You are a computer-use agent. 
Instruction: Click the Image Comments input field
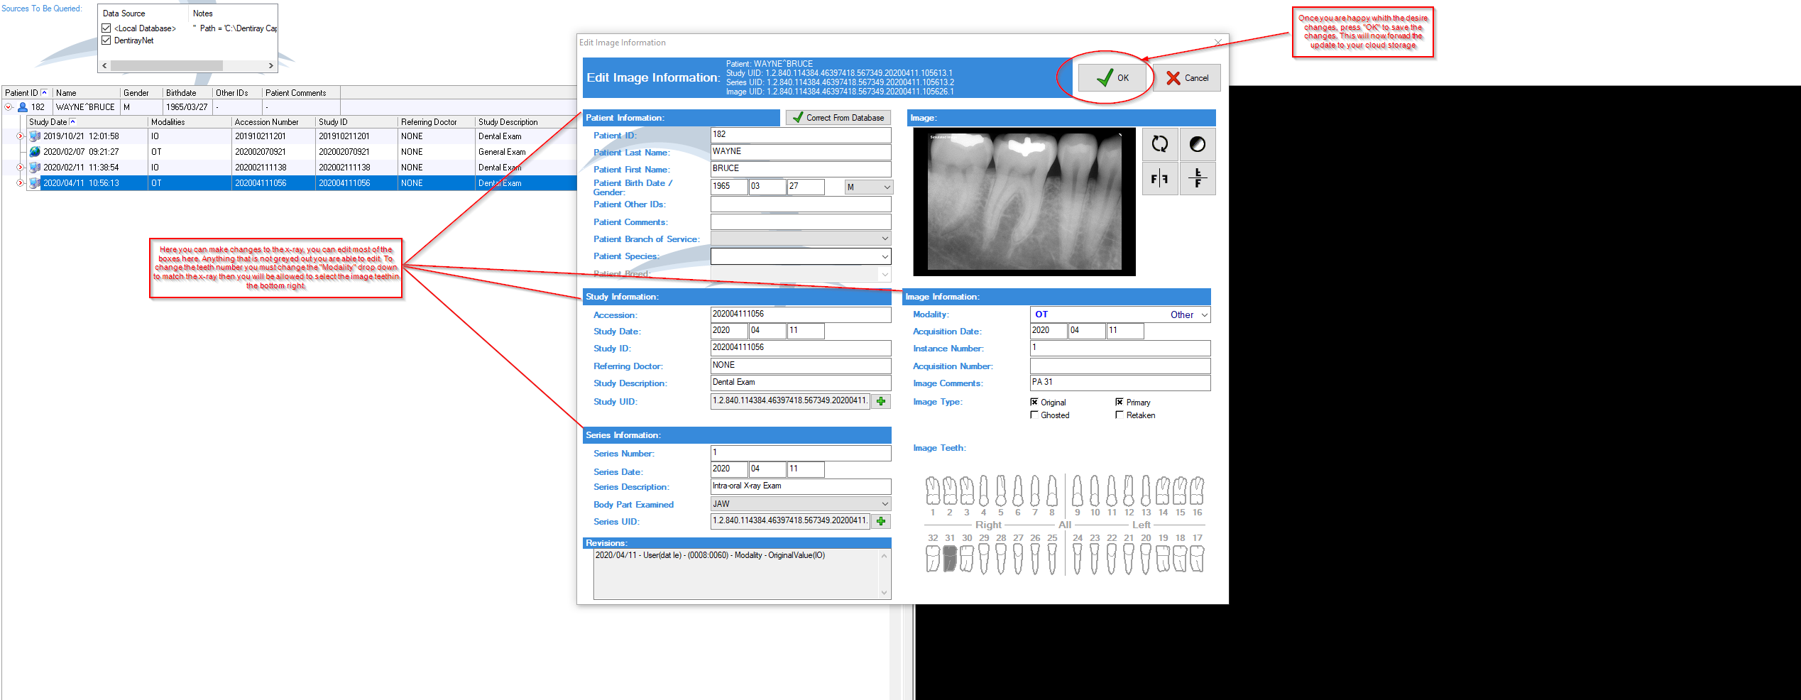click(1120, 383)
